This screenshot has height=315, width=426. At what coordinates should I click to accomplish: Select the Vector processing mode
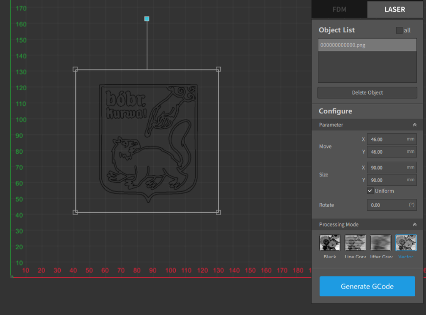click(x=406, y=242)
